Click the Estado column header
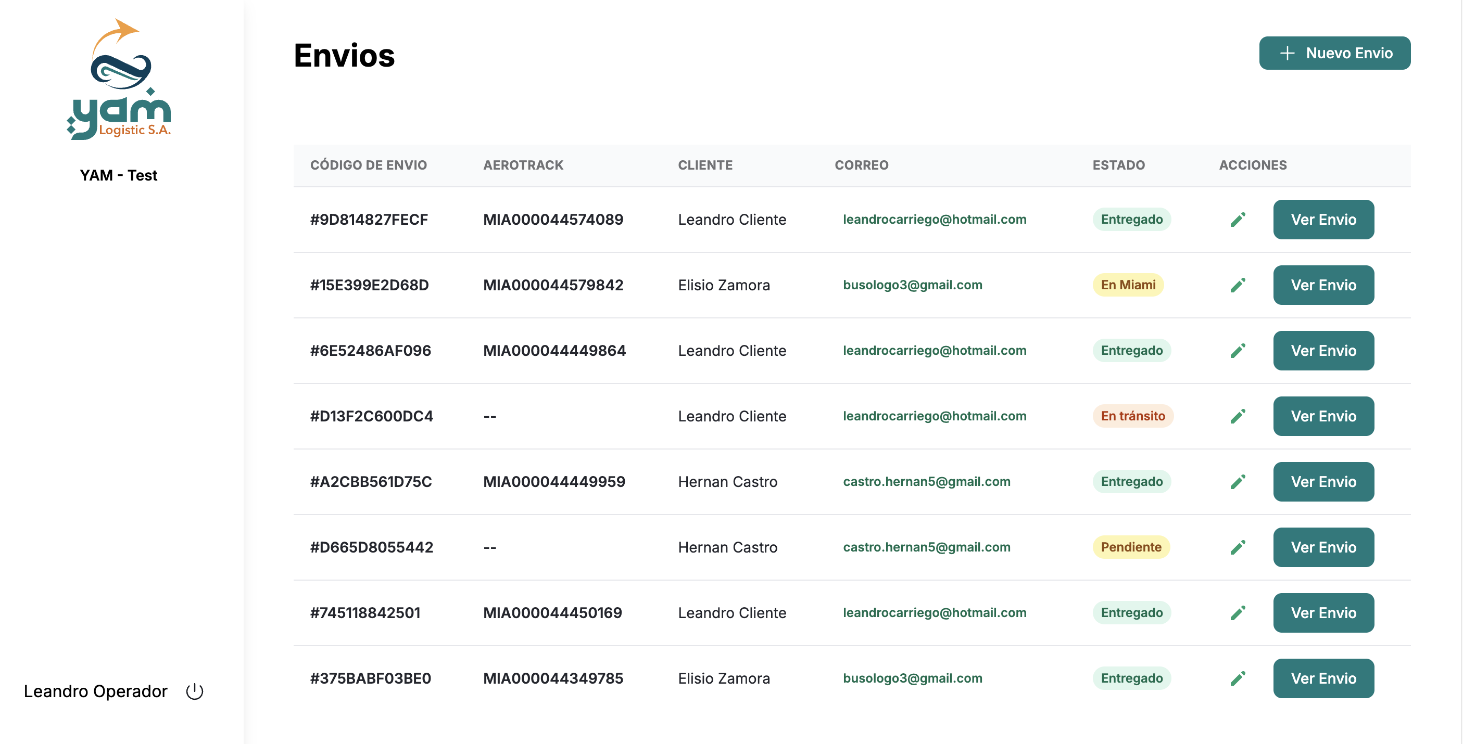Viewport: 1463px width, 744px height. pos(1118,165)
